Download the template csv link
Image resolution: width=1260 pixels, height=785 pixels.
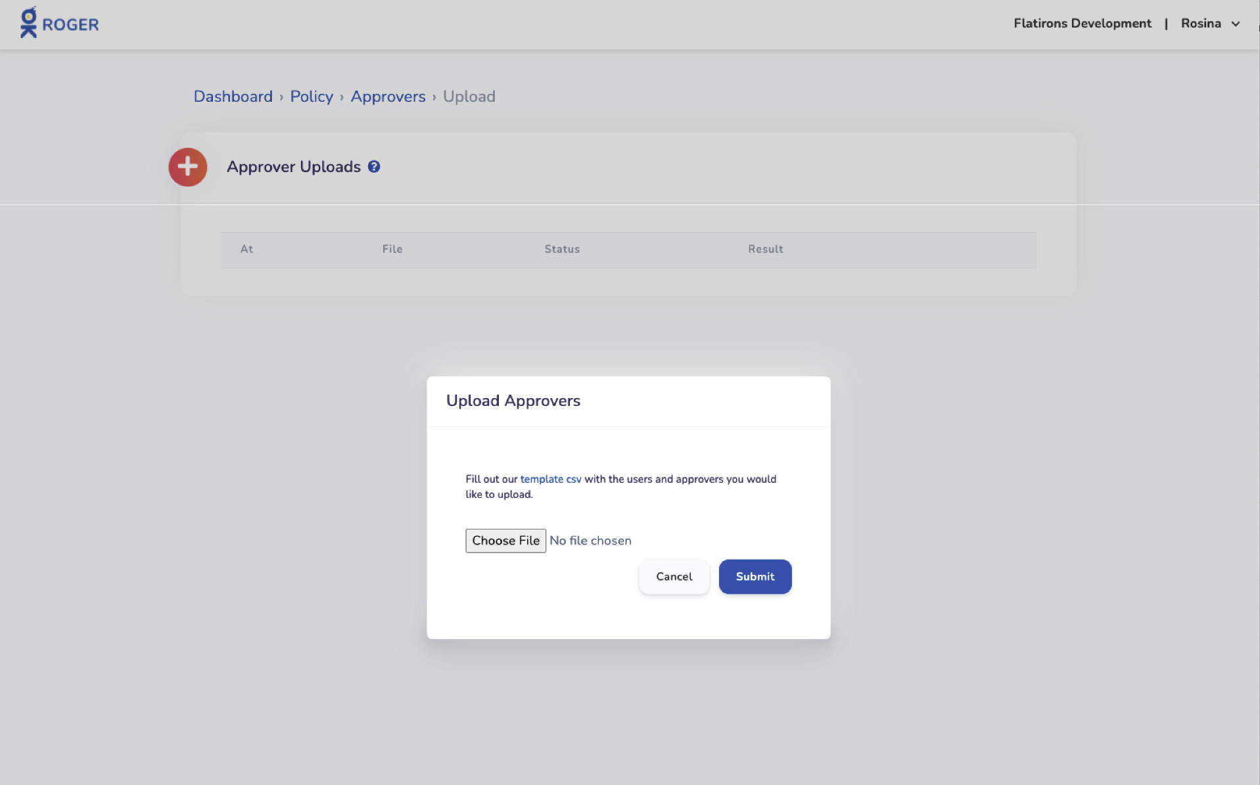pyautogui.click(x=551, y=479)
